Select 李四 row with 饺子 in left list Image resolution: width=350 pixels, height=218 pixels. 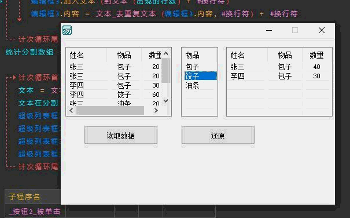pos(115,95)
